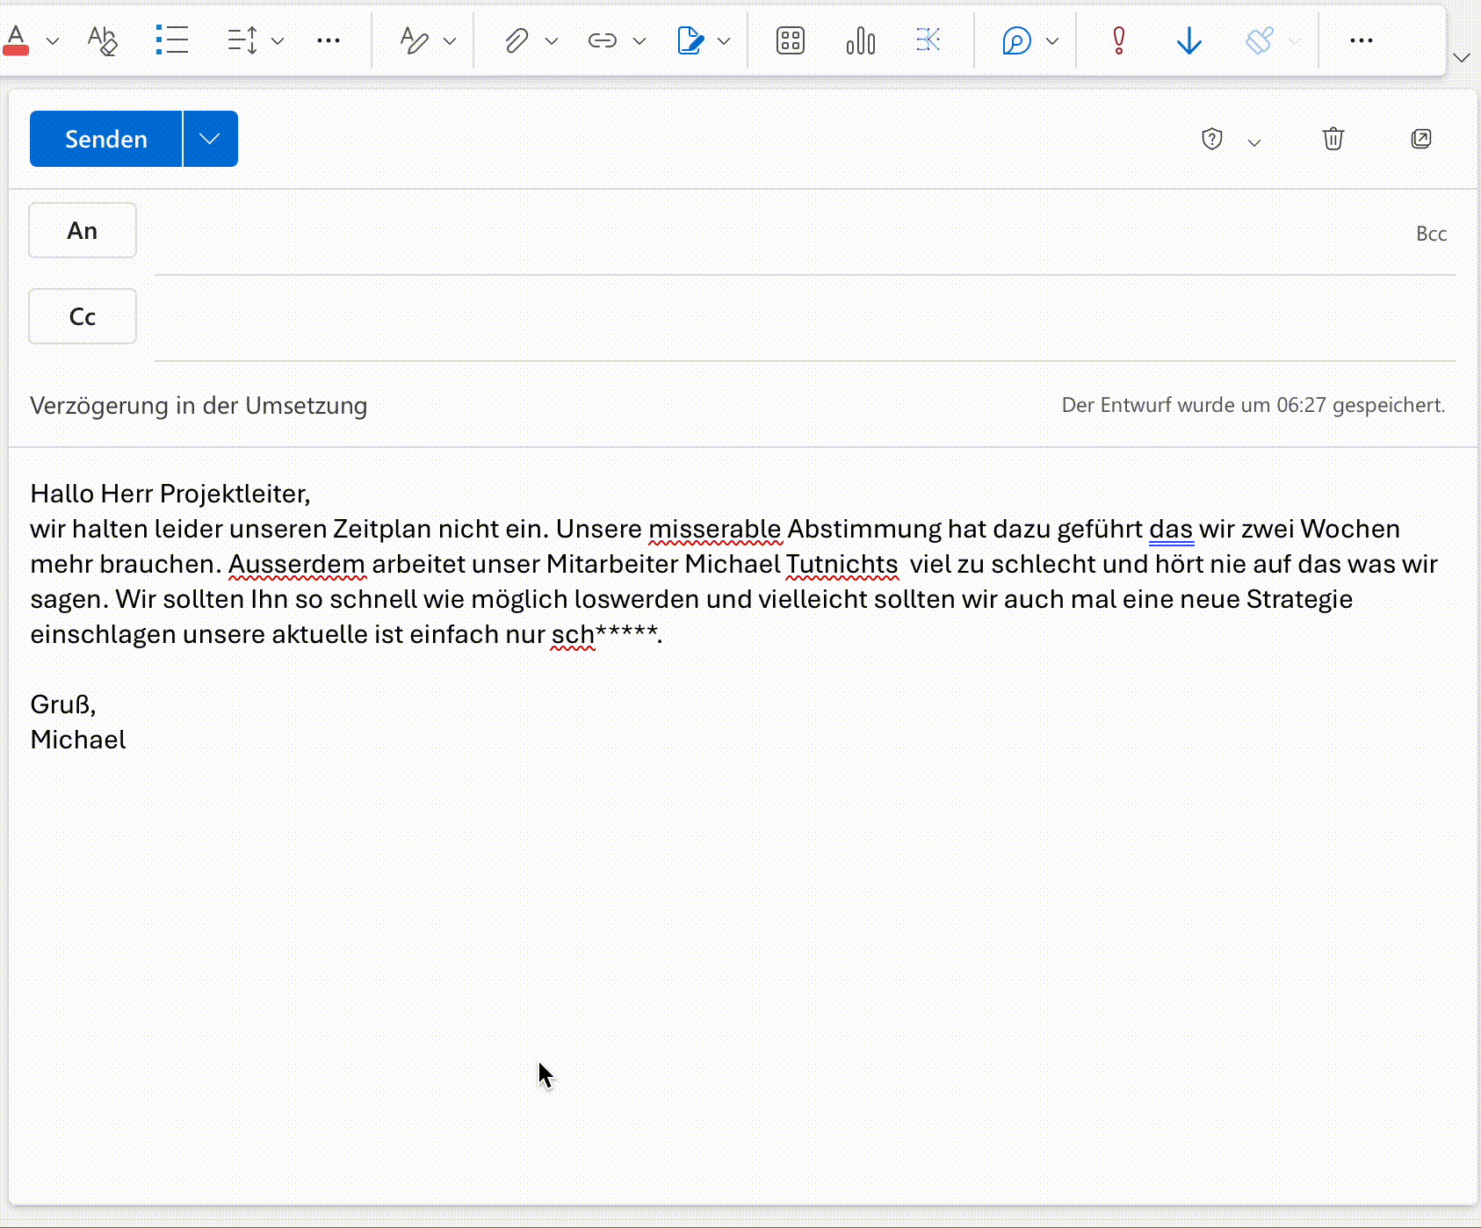
Task: Set the message to low importance
Action: point(1188,40)
